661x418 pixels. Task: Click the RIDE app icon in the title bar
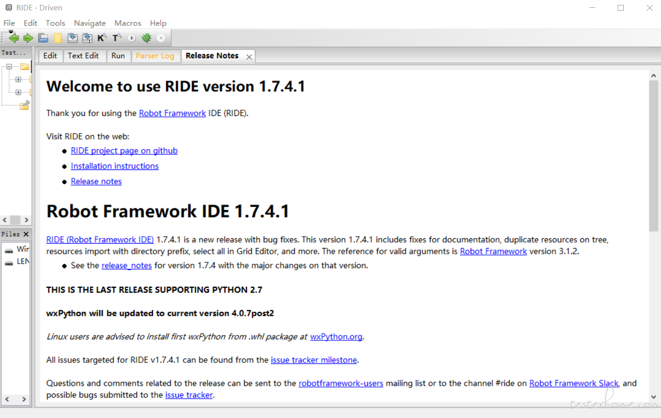[x=8, y=8]
